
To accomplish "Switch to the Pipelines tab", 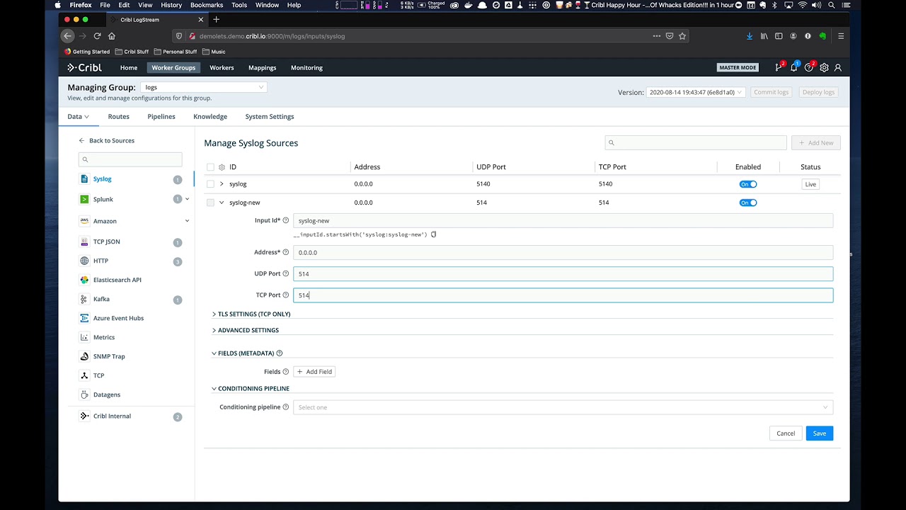I will pyautogui.click(x=161, y=116).
